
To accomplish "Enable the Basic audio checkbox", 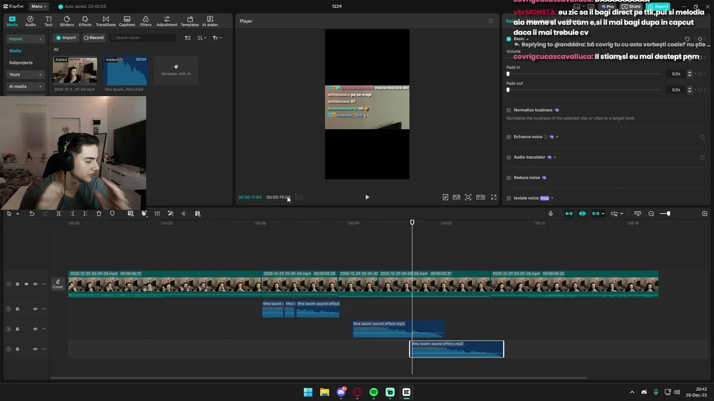I will [509, 39].
